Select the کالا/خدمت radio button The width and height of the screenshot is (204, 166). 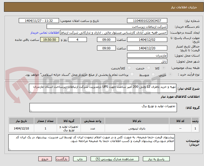tap(129, 68)
